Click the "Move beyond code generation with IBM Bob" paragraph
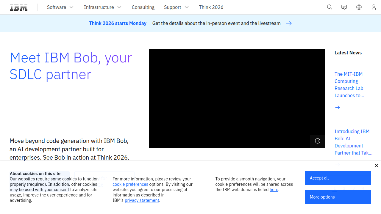The image size is (381, 214). pos(69,149)
